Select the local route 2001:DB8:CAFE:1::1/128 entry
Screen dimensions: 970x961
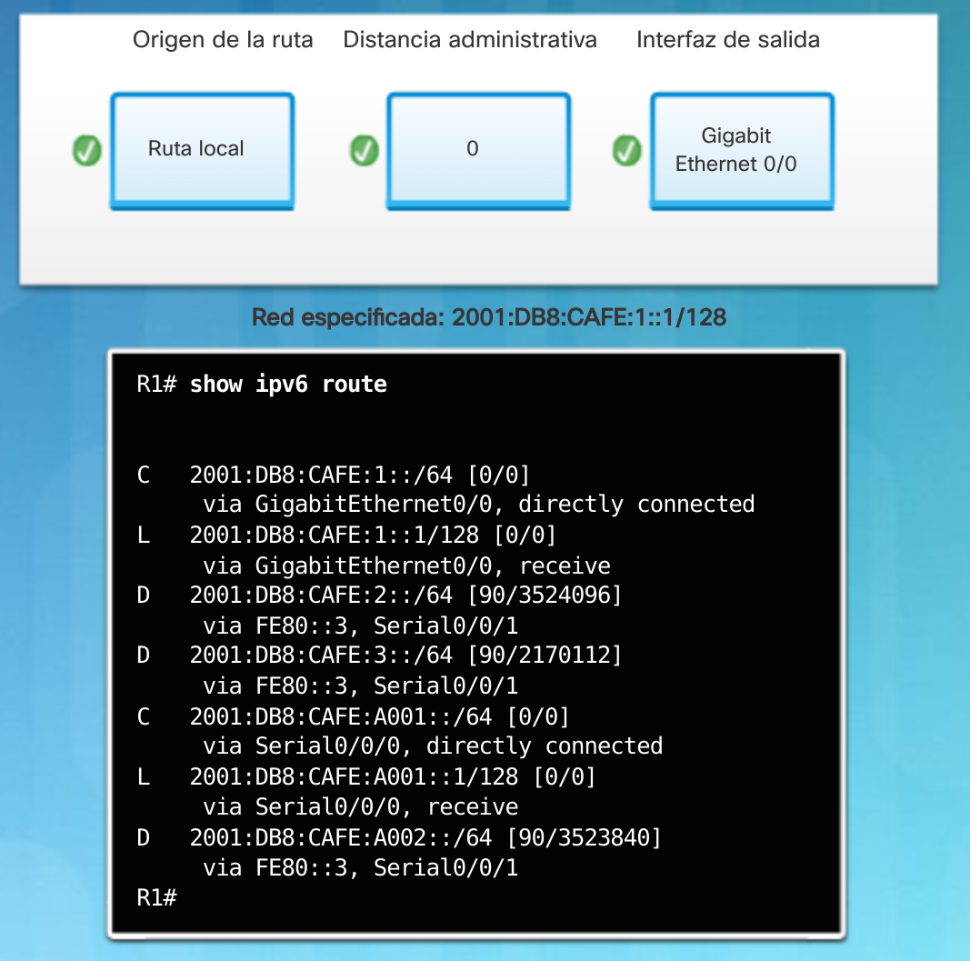click(373, 535)
